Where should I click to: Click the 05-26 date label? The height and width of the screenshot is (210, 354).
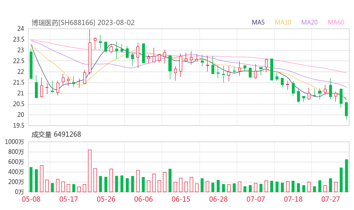coord(106,199)
